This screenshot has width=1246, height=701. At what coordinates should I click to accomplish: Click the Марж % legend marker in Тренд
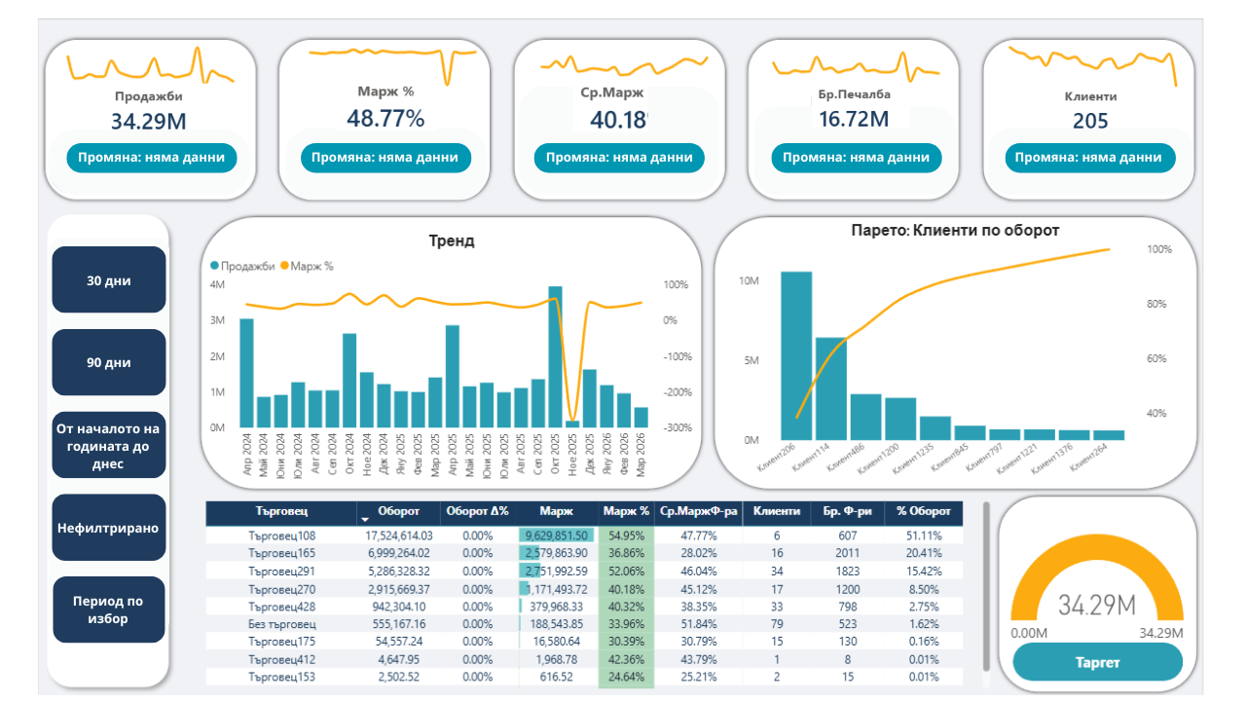pos(284,266)
